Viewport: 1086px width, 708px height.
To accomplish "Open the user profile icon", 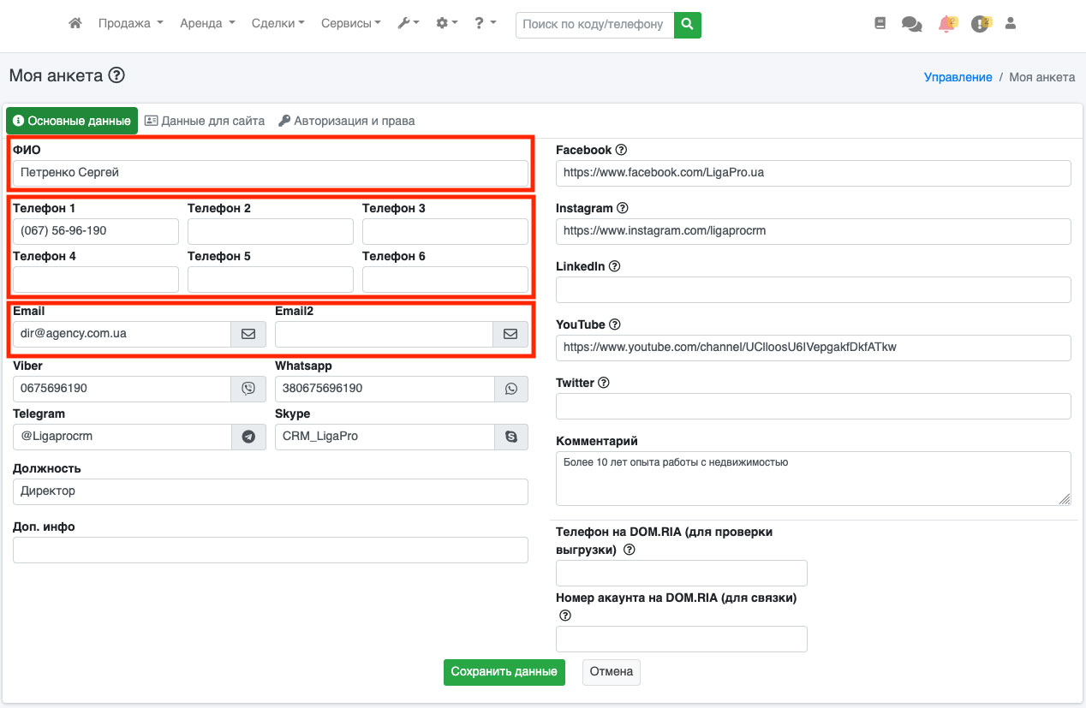I will (x=1011, y=24).
